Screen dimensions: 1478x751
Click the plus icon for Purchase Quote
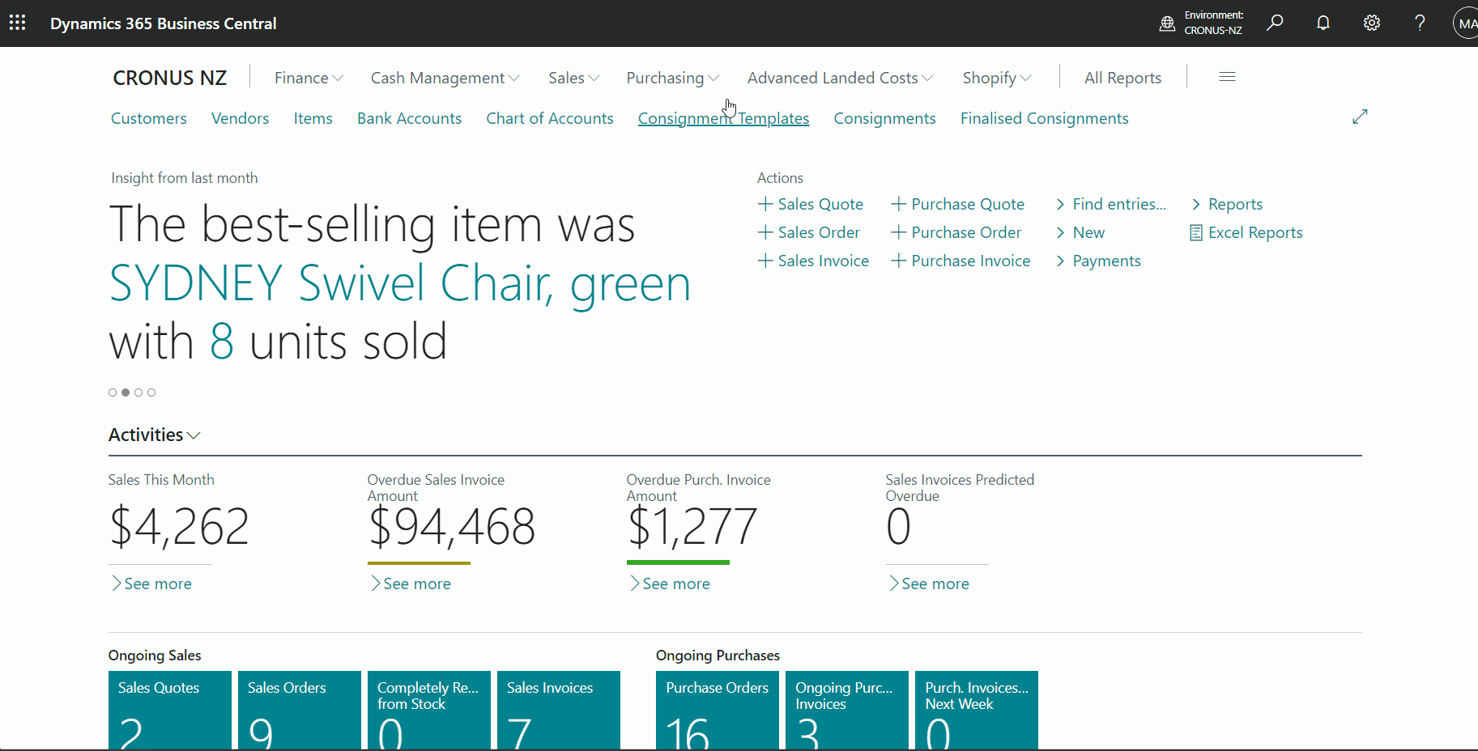898,204
